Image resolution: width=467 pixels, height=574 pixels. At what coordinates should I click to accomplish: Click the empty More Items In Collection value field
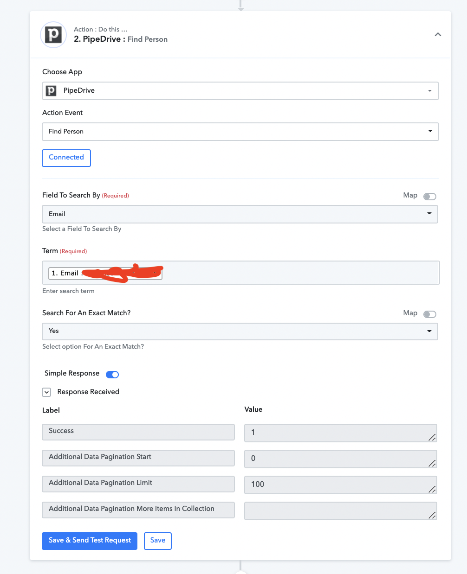[341, 510]
